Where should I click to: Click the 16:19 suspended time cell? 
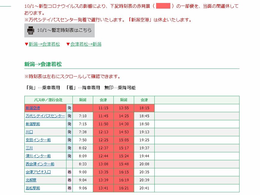click(x=124, y=180)
